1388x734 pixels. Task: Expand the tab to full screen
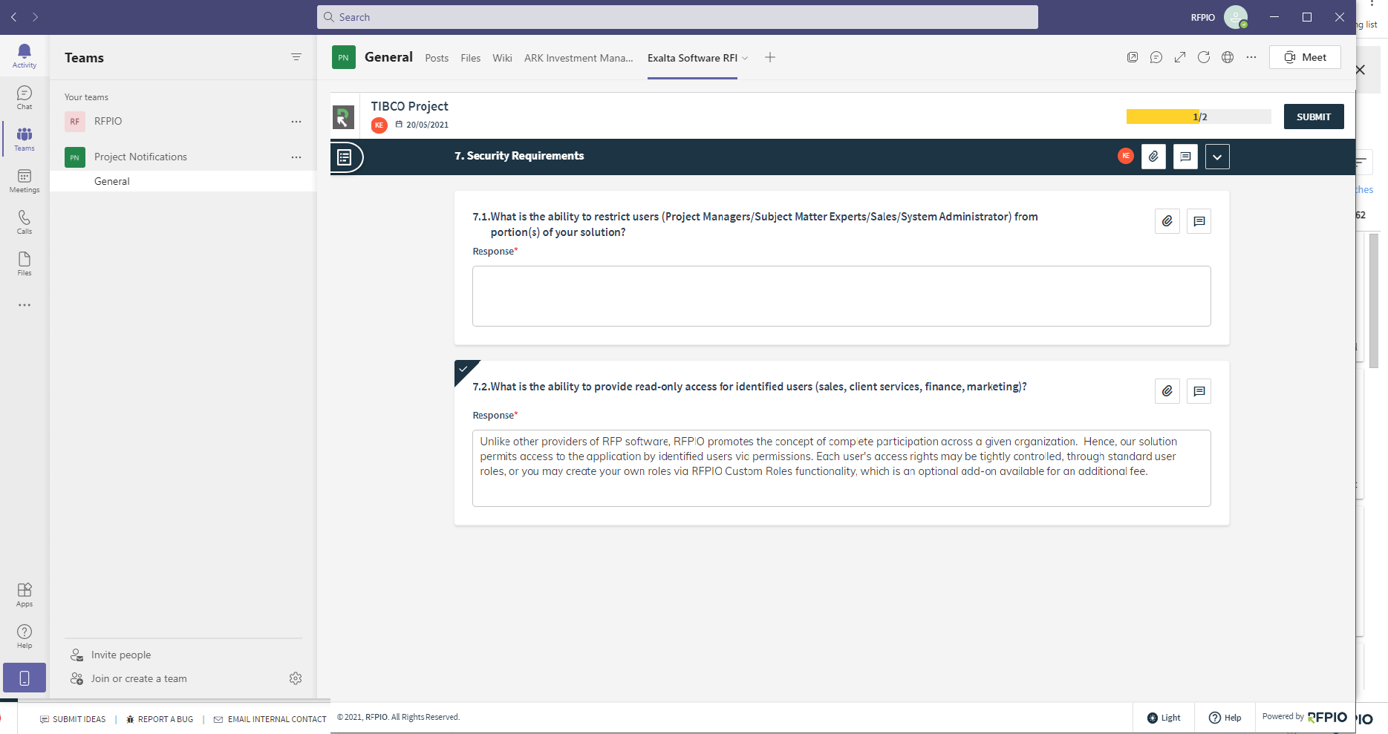(1180, 57)
